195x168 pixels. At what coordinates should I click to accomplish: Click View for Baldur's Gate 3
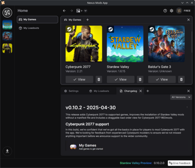pos(162,79)
